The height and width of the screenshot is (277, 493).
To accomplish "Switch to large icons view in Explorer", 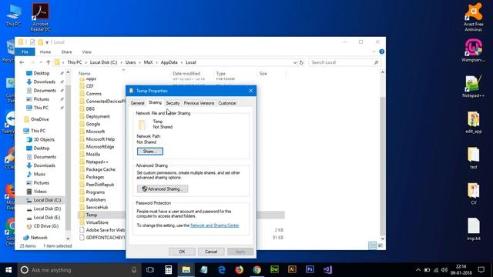I will [x=380, y=245].
